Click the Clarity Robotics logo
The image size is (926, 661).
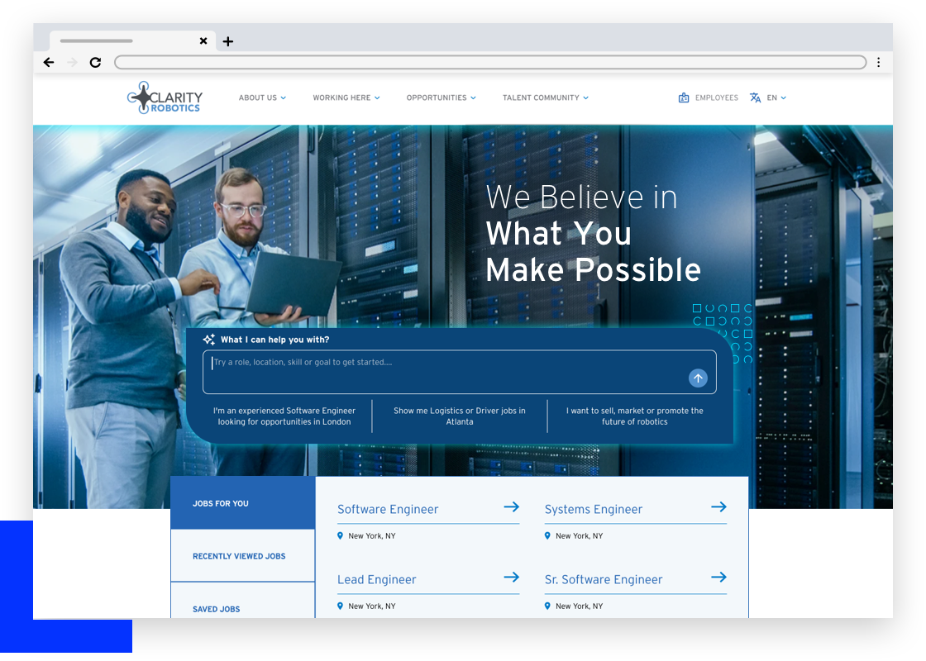[x=165, y=97]
